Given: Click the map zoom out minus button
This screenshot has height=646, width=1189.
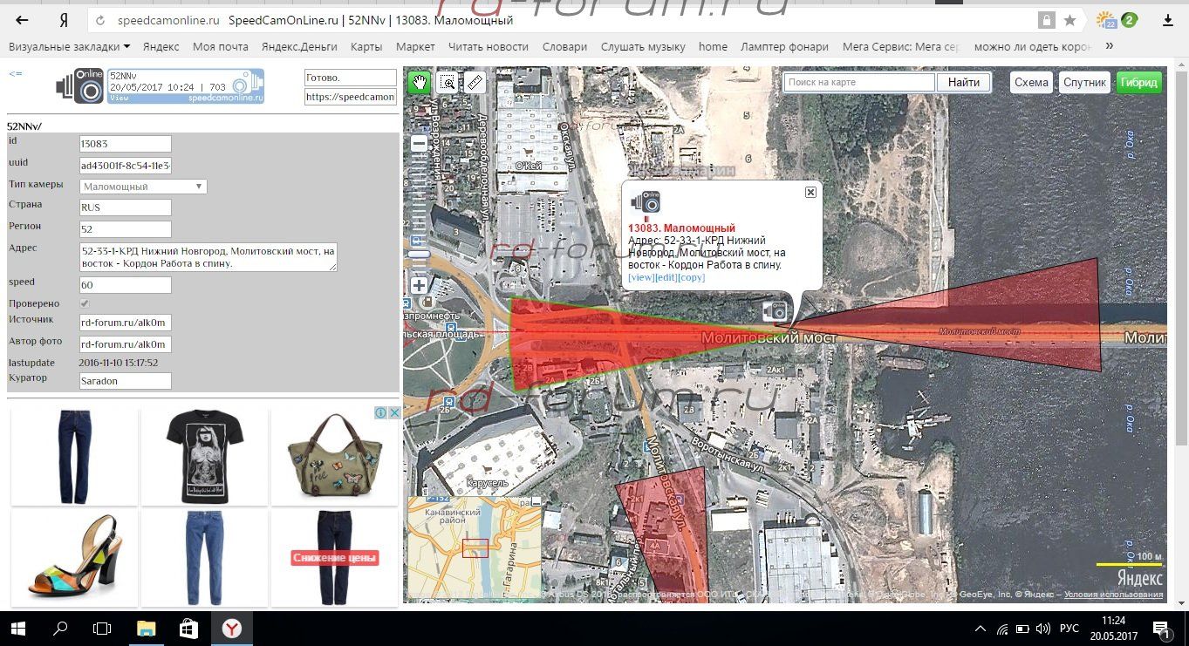Looking at the screenshot, I should (420, 143).
